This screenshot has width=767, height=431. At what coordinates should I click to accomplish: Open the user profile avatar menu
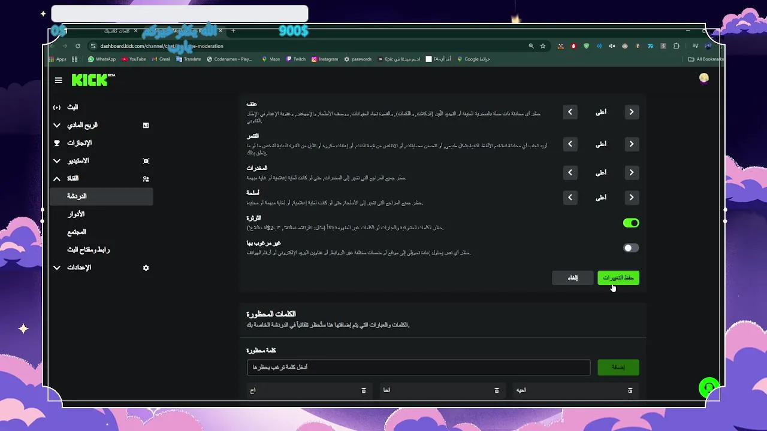tap(703, 78)
